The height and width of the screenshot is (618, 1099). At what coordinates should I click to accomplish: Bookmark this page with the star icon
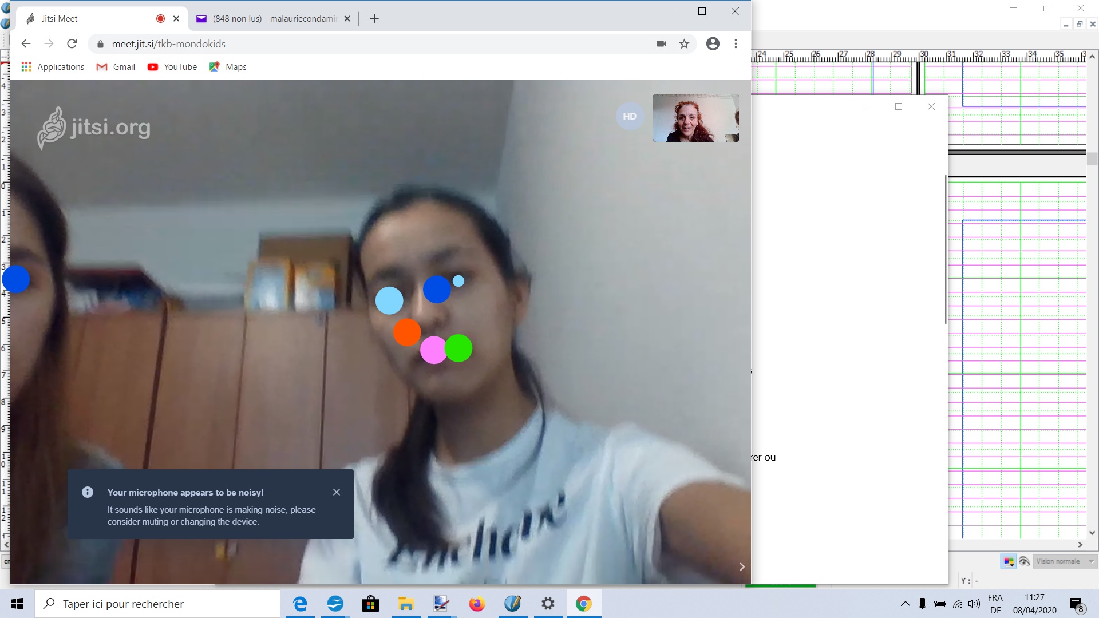click(684, 44)
